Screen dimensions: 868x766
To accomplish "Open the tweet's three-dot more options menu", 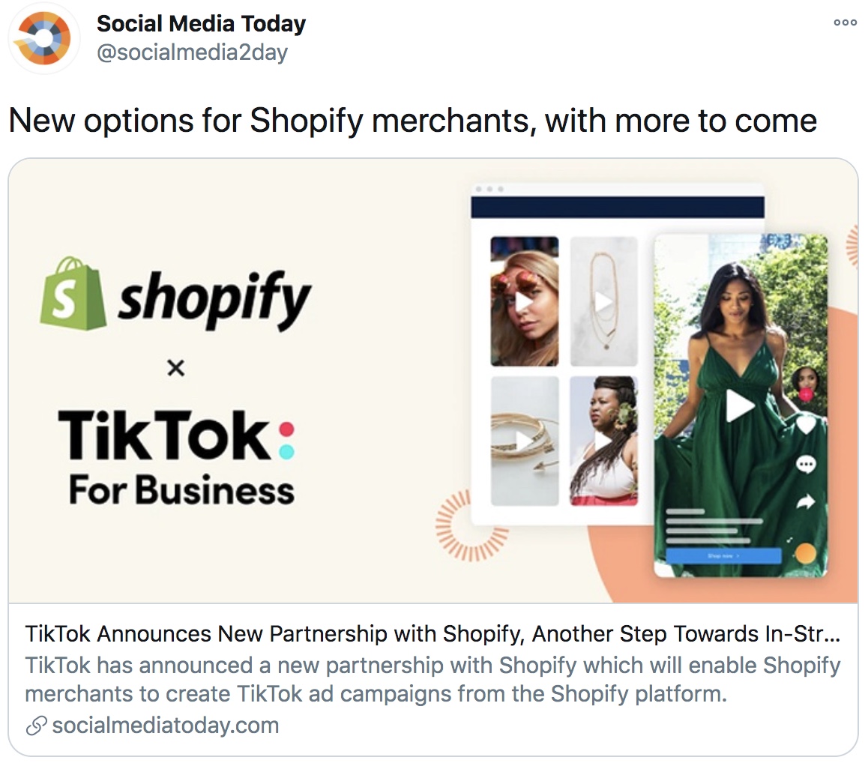I will pos(845,22).
